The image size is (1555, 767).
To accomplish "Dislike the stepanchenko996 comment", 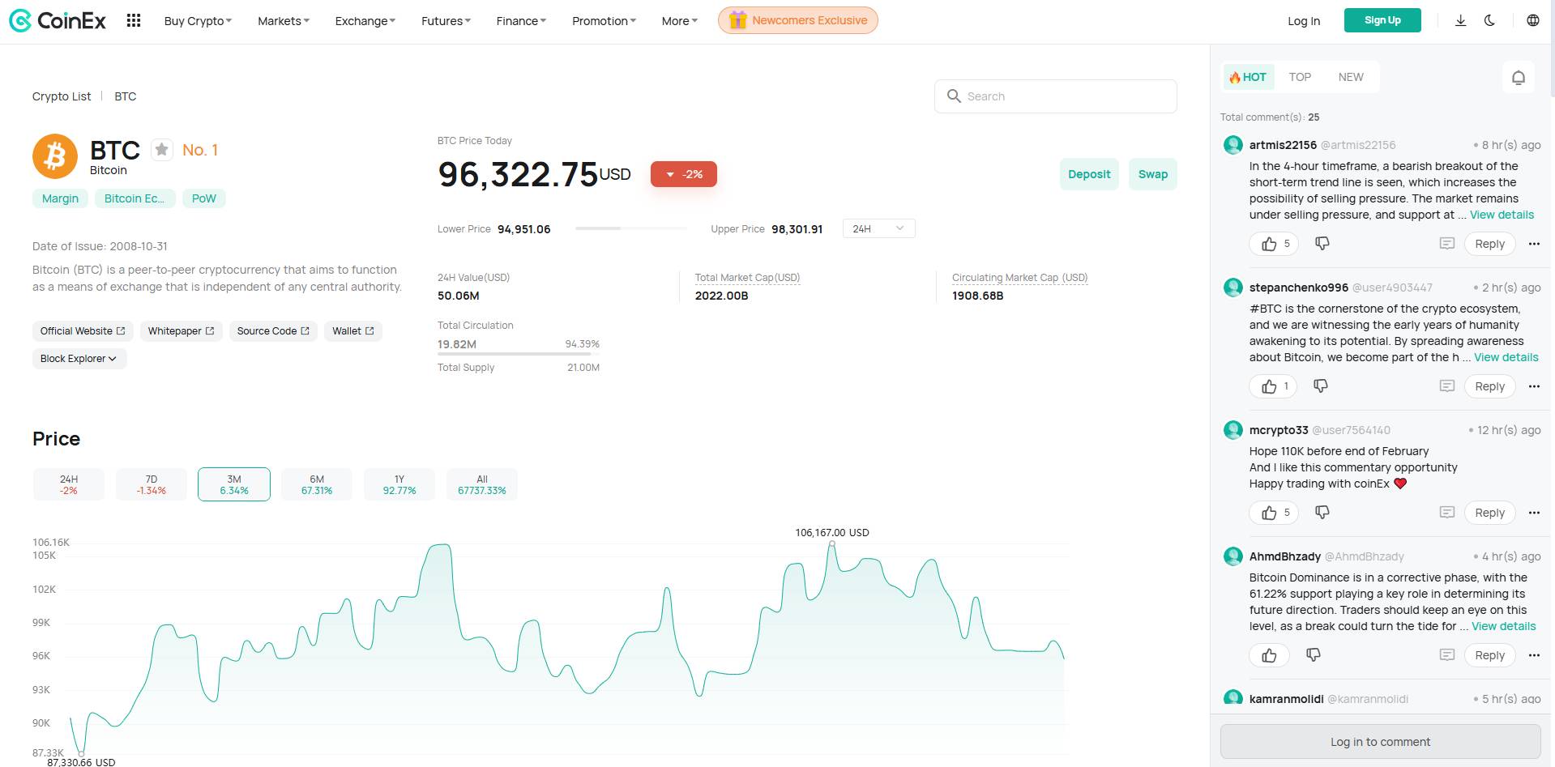I will click(x=1320, y=386).
